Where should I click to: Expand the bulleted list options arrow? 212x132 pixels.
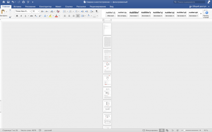point(67,11)
